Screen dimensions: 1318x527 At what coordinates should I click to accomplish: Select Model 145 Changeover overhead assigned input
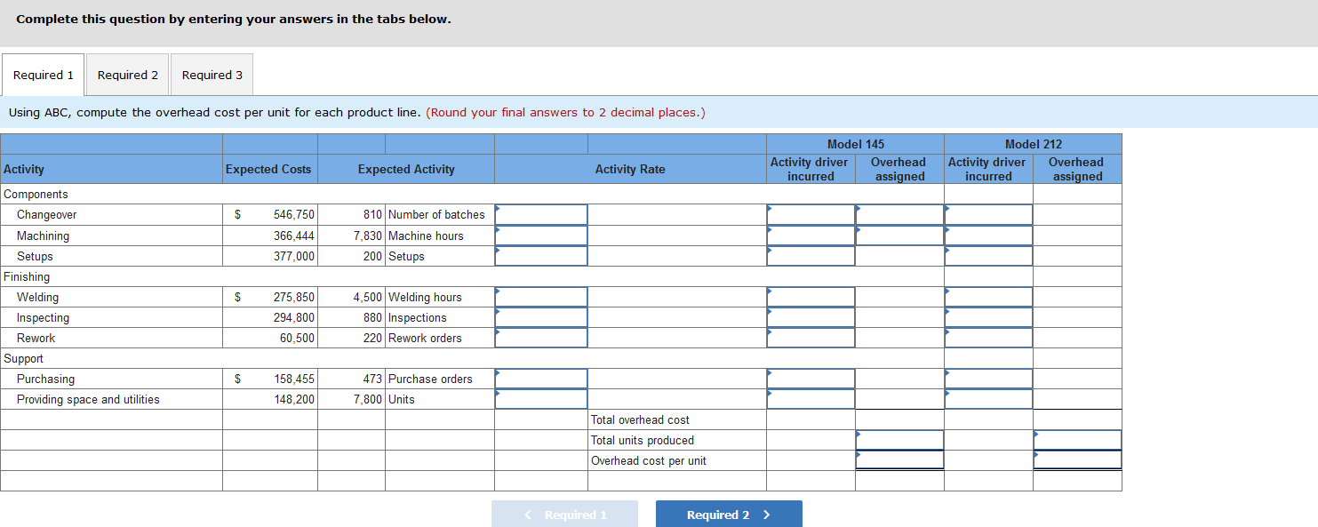click(x=899, y=215)
